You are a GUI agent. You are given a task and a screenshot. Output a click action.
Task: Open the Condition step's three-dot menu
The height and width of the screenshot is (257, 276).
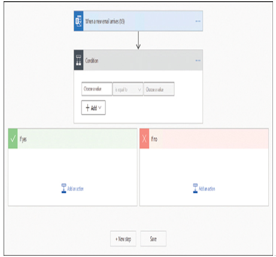(x=198, y=60)
